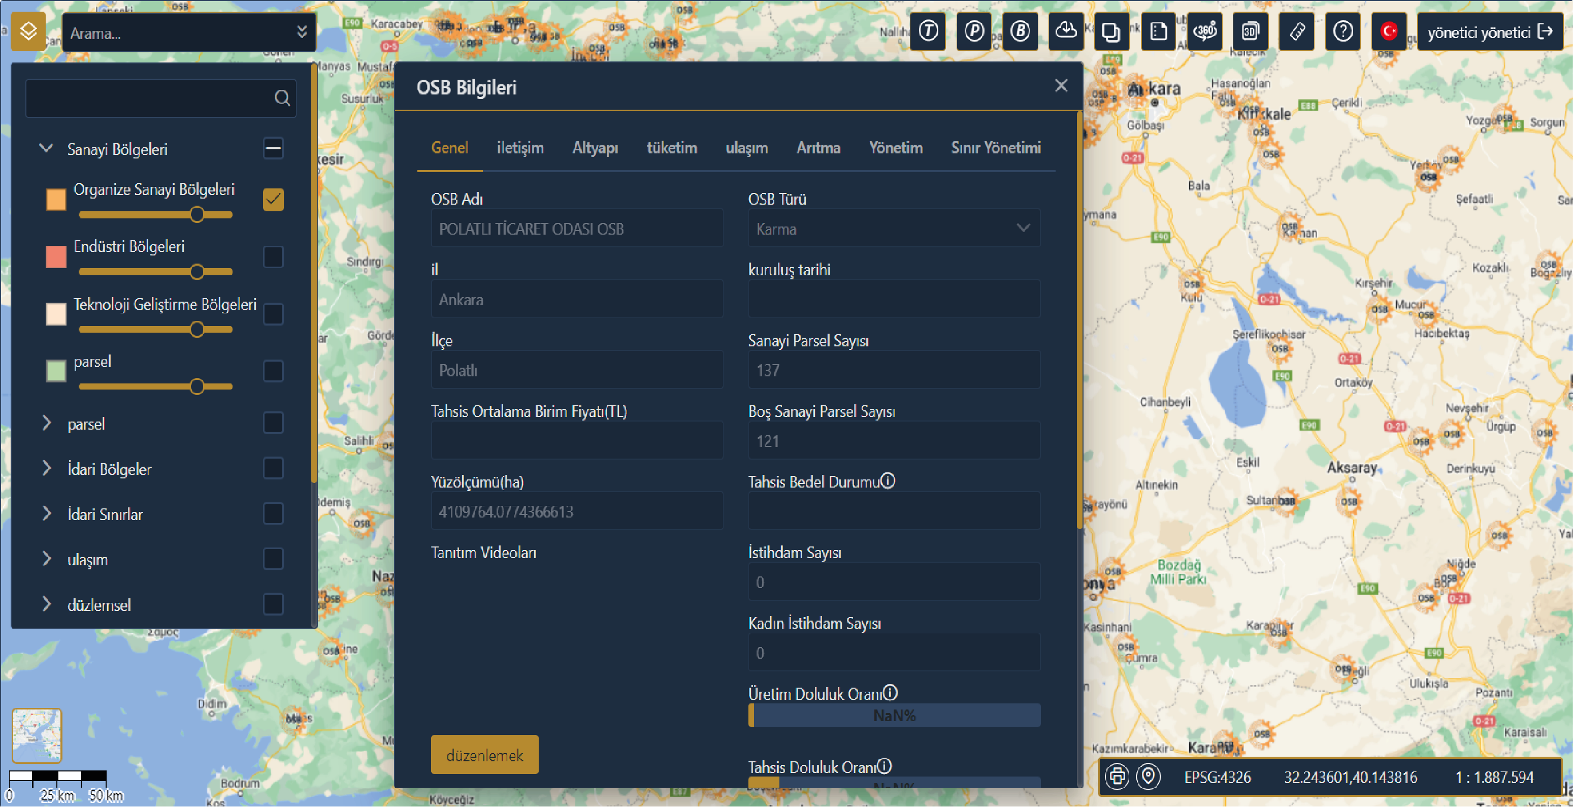
Task: Click the orange Organize Sanayi Bölgeleri swatch
Action: pos(55,199)
